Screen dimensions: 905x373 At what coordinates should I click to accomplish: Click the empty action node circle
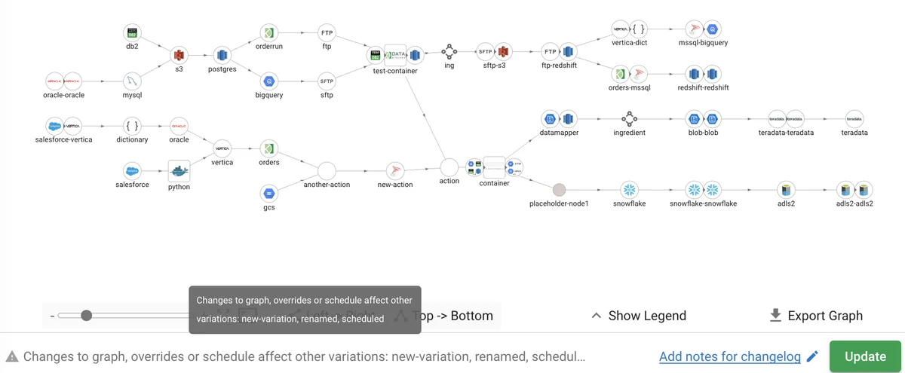[449, 166]
